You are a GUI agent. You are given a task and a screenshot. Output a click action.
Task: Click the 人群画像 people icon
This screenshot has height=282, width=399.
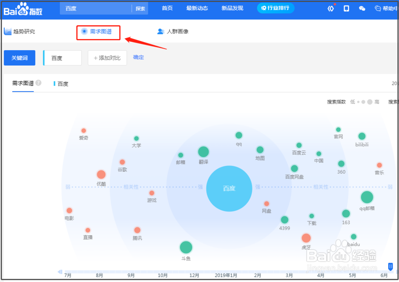pyautogui.click(x=161, y=31)
